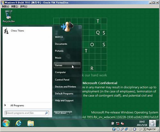The width and height of the screenshot is (160, 132).
Task: Open Default Programs
Action: point(64,94)
